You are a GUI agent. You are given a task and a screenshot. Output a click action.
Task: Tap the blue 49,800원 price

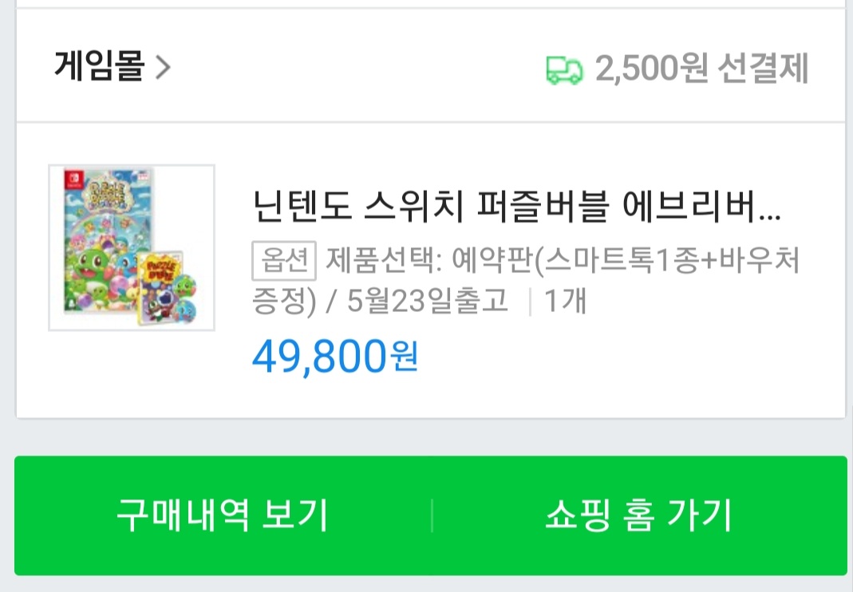tap(335, 357)
